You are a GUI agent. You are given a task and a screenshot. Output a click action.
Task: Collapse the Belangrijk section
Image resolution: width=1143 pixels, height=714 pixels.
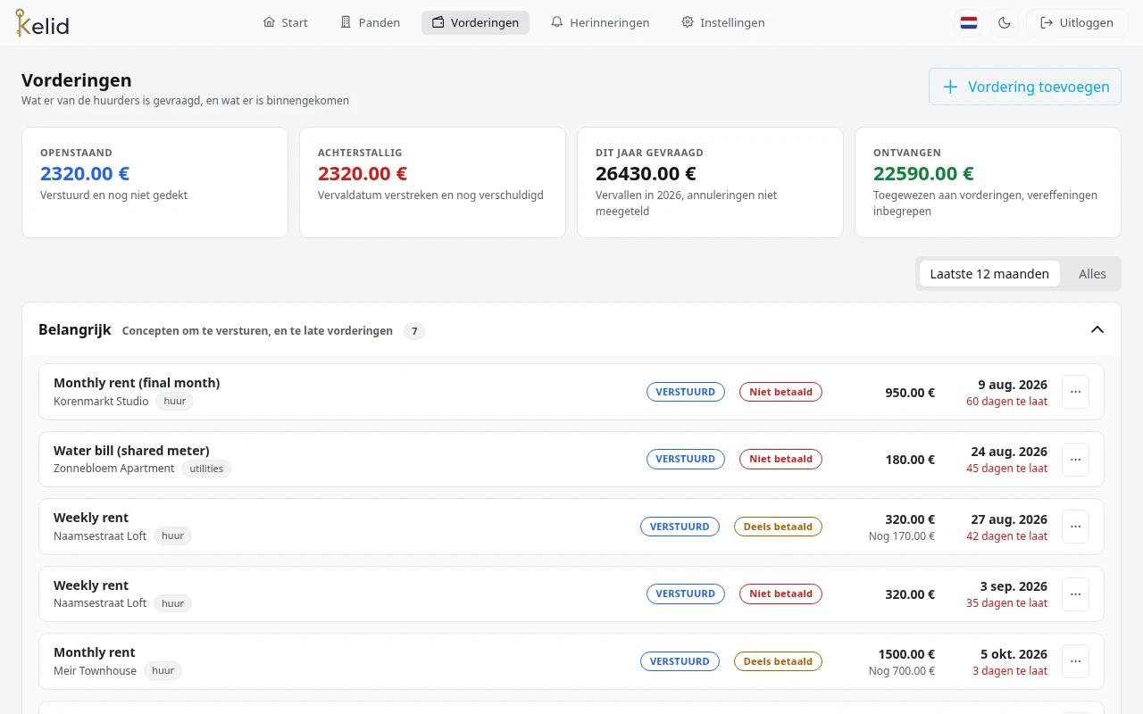tap(1097, 329)
